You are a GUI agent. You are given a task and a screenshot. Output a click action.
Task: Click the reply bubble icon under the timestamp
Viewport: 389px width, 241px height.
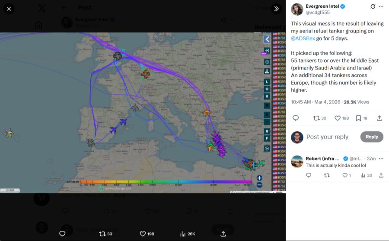(296, 118)
